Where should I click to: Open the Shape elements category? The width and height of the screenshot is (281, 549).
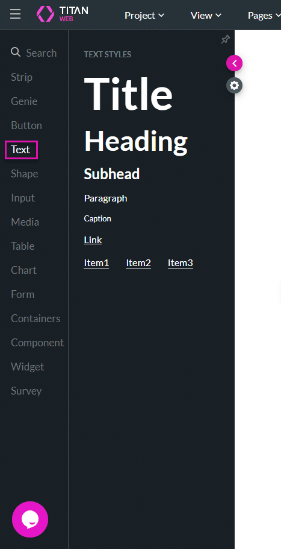click(x=25, y=174)
